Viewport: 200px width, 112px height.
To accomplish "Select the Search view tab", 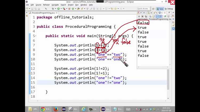I will (x=155, y=13).
